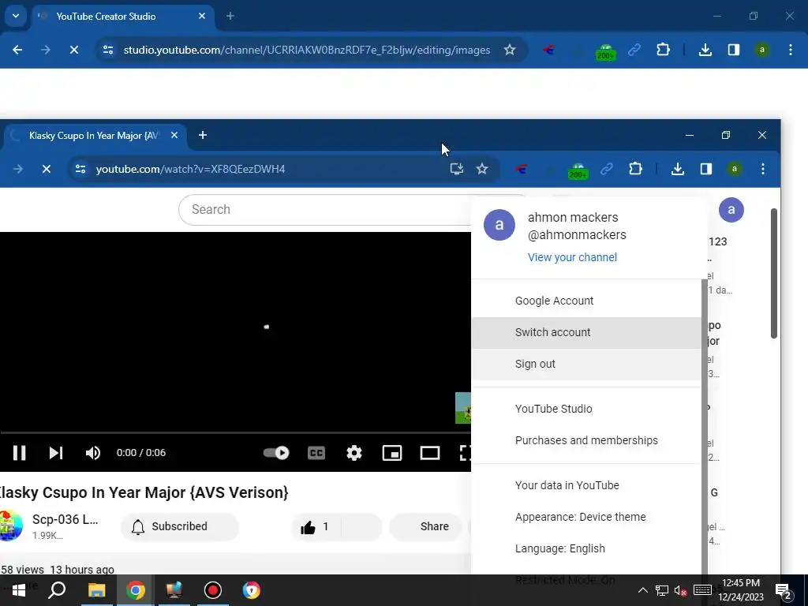Click studio.youtube.com address bar URL

[307, 50]
